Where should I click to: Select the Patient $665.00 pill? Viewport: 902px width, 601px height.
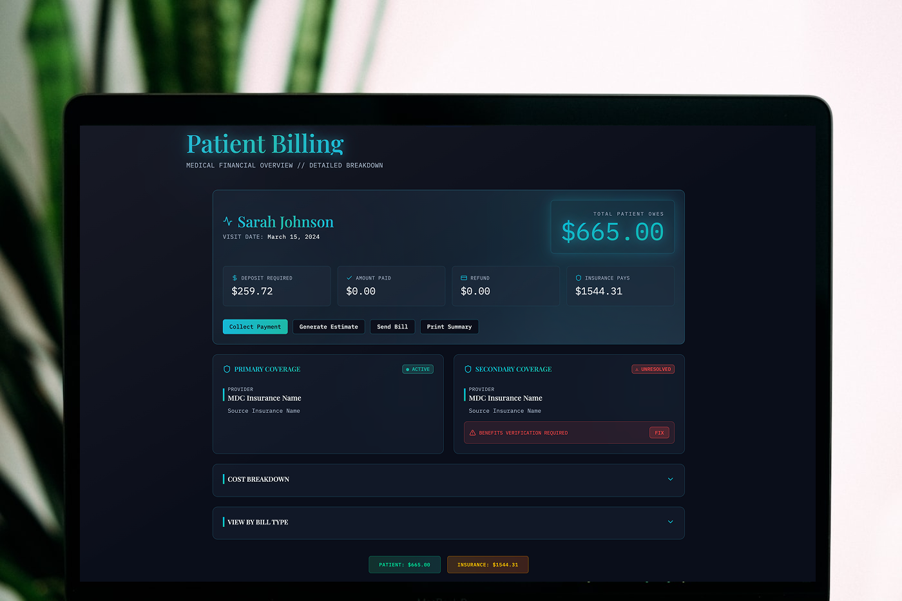tap(405, 565)
